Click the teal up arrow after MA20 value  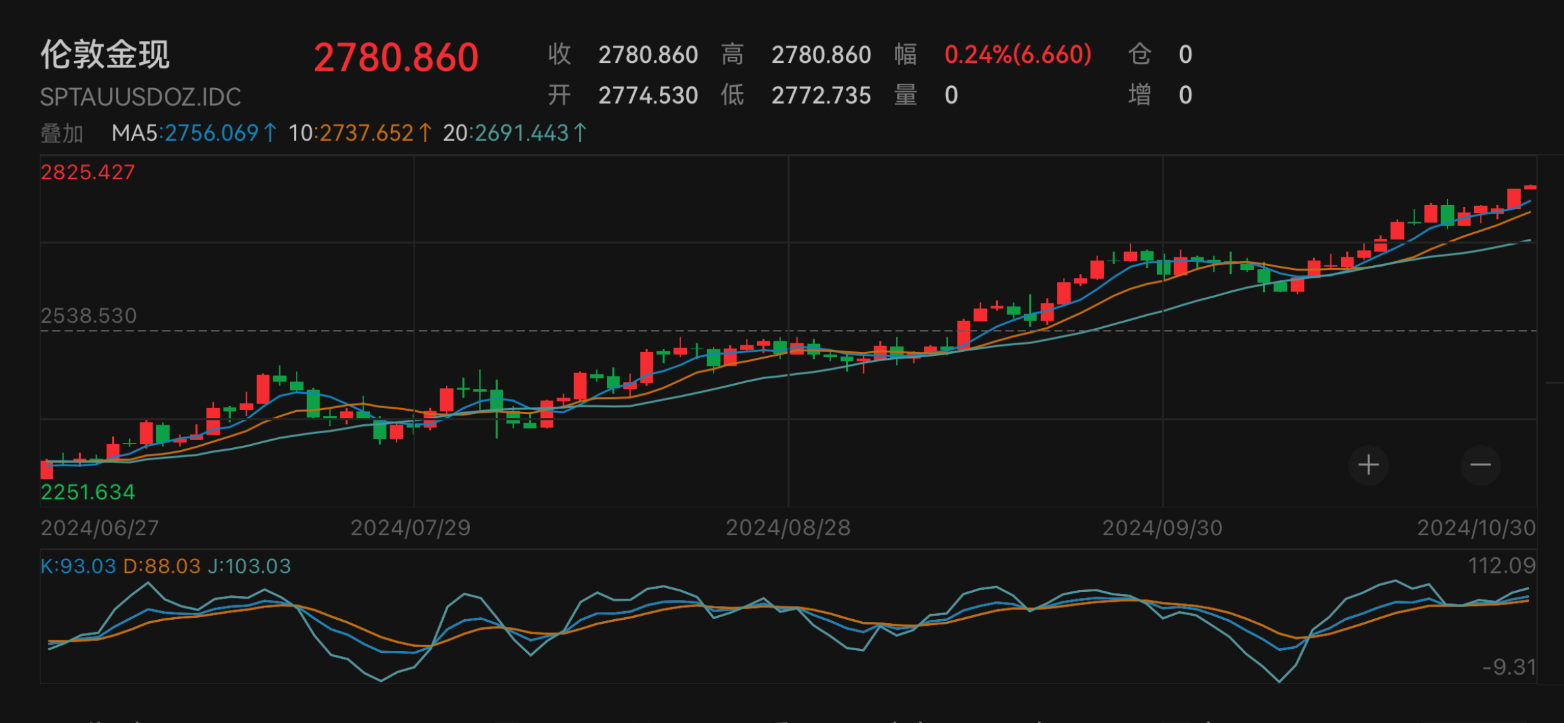(x=580, y=133)
